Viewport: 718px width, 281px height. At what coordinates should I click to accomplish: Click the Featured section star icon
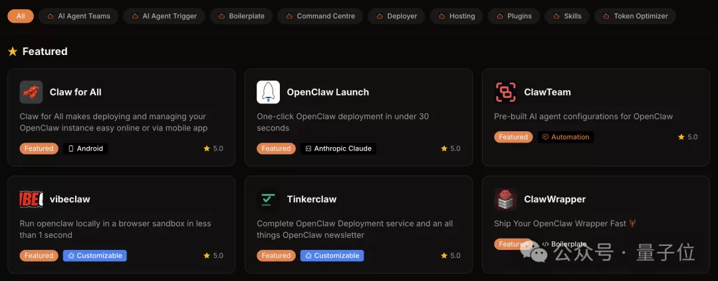point(13,51)
